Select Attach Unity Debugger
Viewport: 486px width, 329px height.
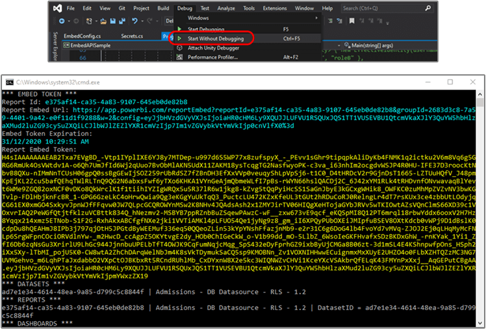point(248,48)
